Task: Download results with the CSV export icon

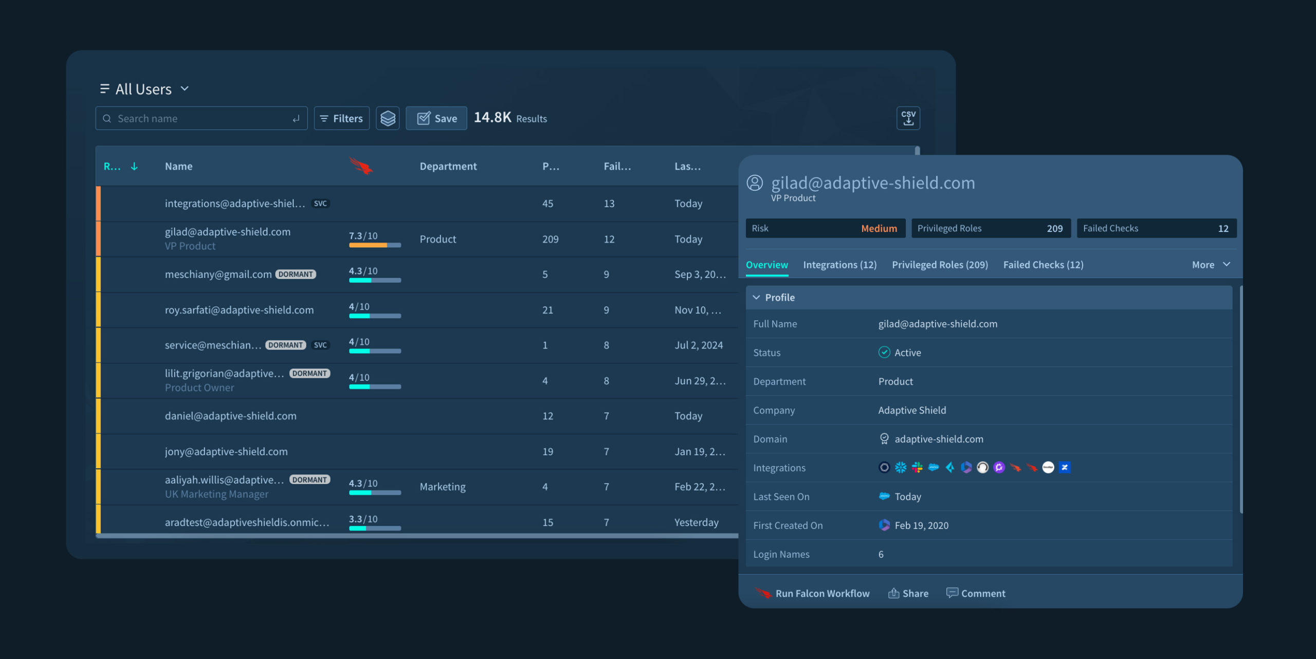Action: 908,118
